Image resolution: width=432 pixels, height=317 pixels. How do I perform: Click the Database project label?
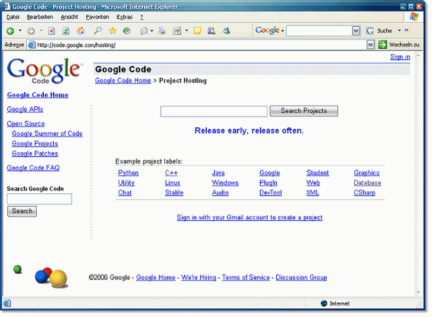[x=368, y=183]
